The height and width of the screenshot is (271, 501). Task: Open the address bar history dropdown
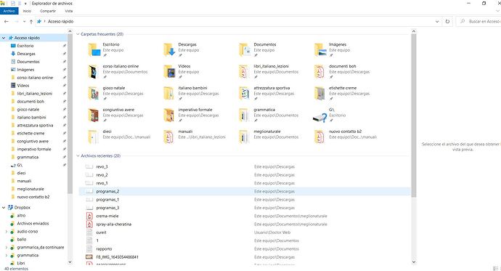(x=437, y=21)
